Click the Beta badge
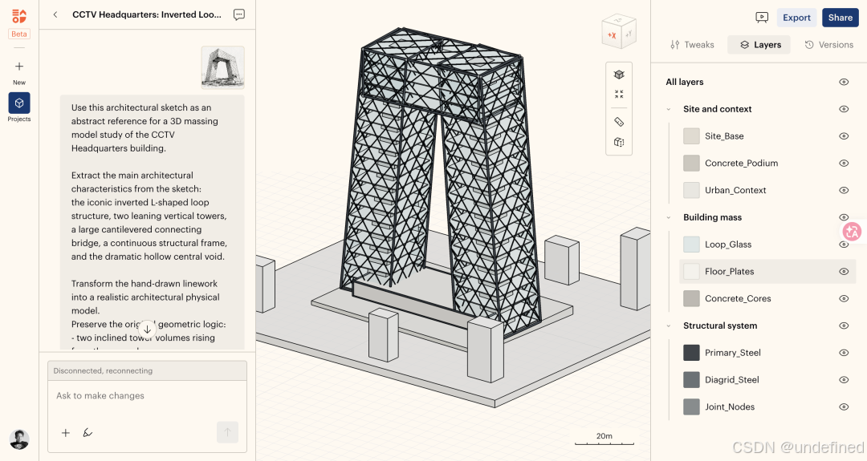Screen dimensions: 867x461 [x=19, y=34]
